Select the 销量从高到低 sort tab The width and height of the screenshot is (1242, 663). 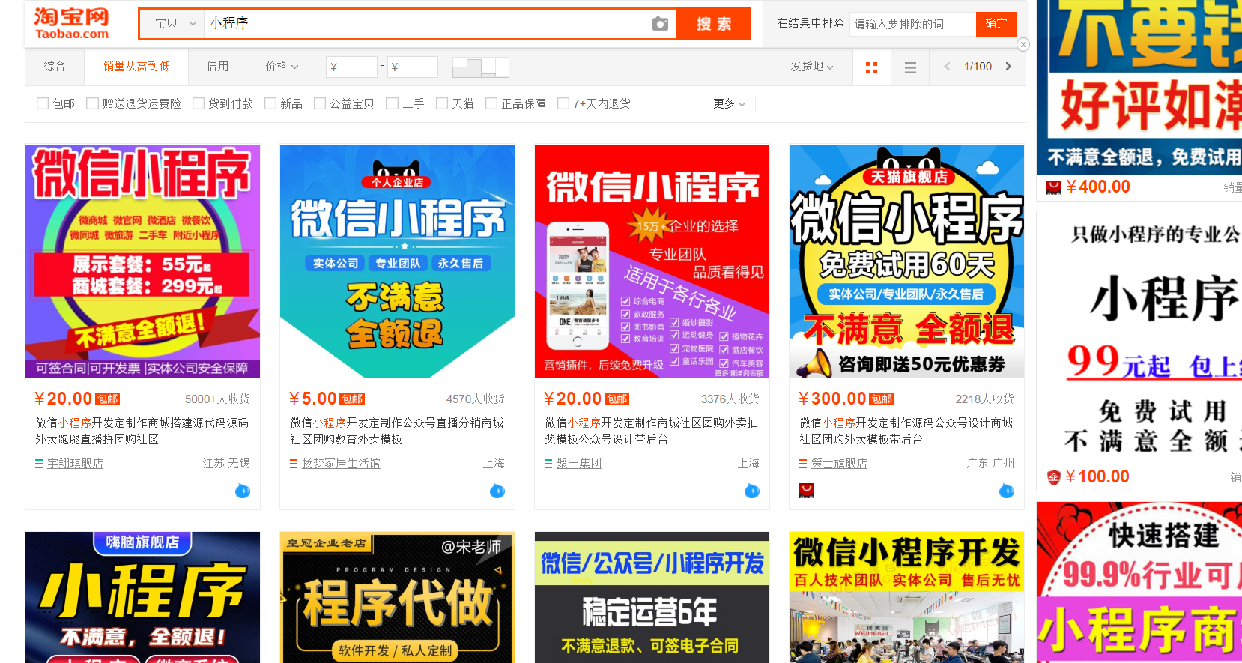(136, 67)
